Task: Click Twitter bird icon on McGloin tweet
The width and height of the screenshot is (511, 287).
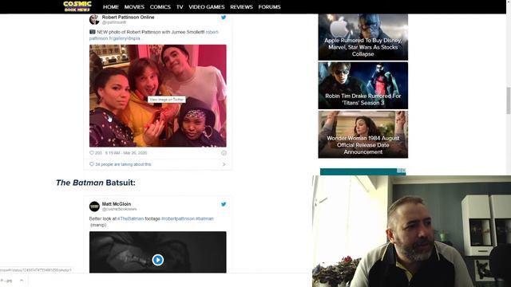Action: [x=224, y=204]
